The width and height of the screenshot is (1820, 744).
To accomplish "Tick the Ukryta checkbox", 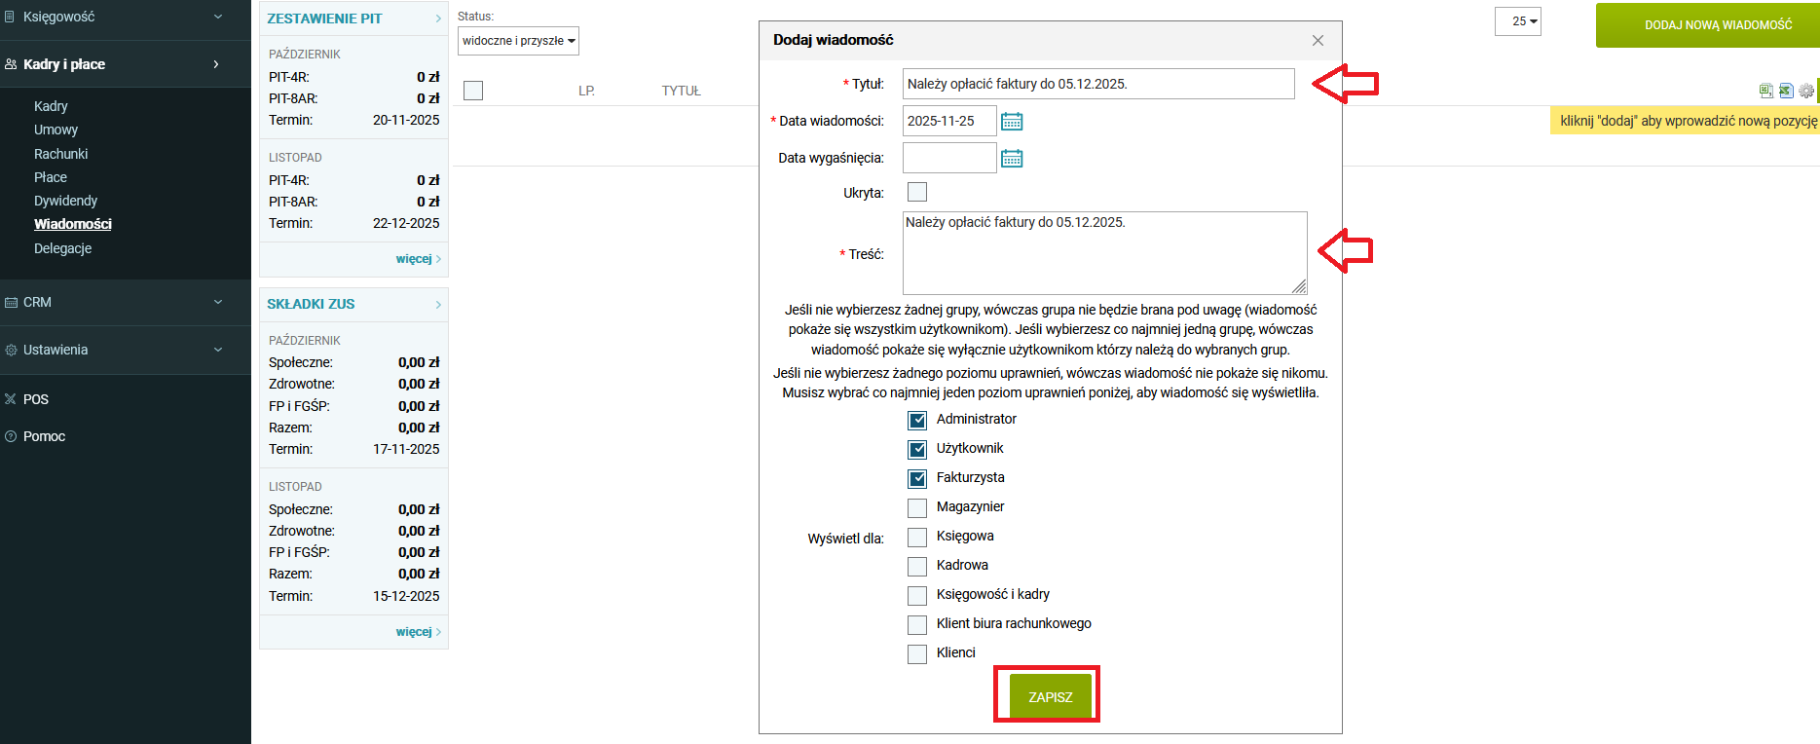I will (x=917, y=192).
